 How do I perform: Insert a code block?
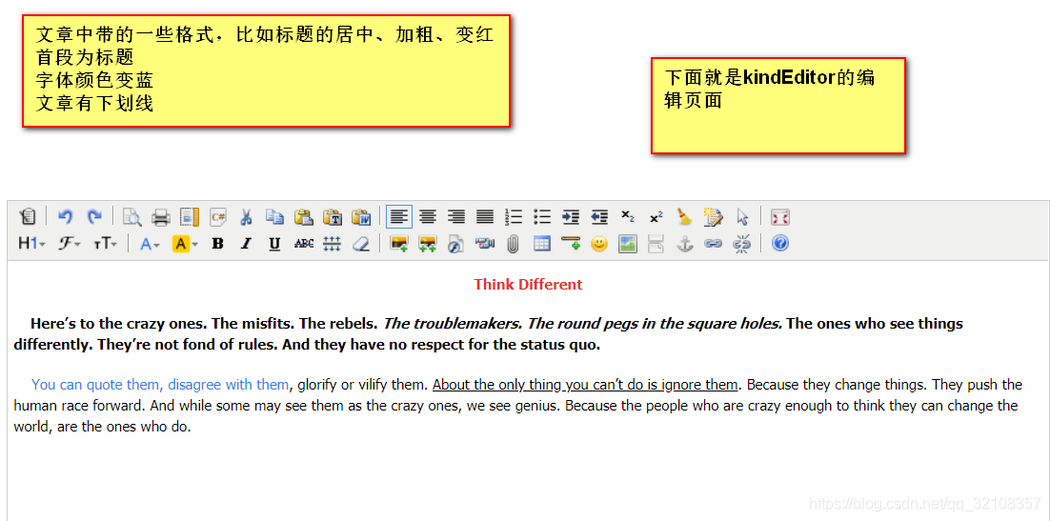pos(218,217)
